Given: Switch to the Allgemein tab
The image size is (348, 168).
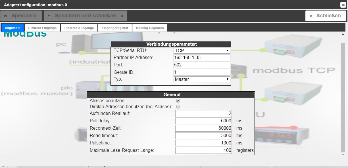Looking at the screenshot, I should pos(12,28).
